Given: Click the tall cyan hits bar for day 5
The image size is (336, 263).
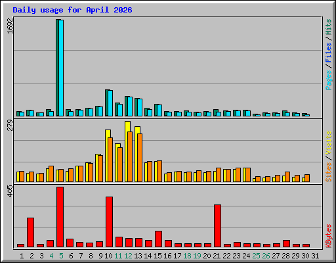Looking at the screenshot, I should 61,68.
